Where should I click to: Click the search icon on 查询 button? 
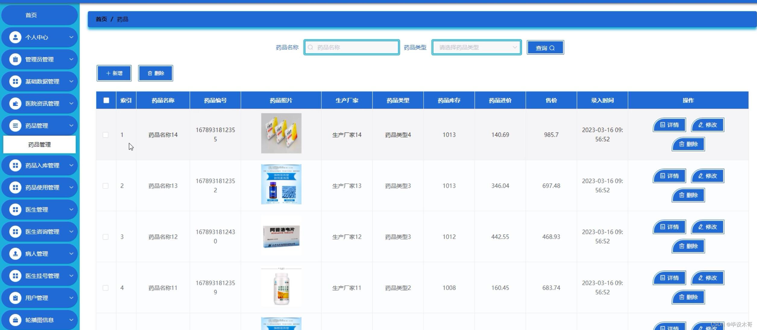tap(552, 48)
